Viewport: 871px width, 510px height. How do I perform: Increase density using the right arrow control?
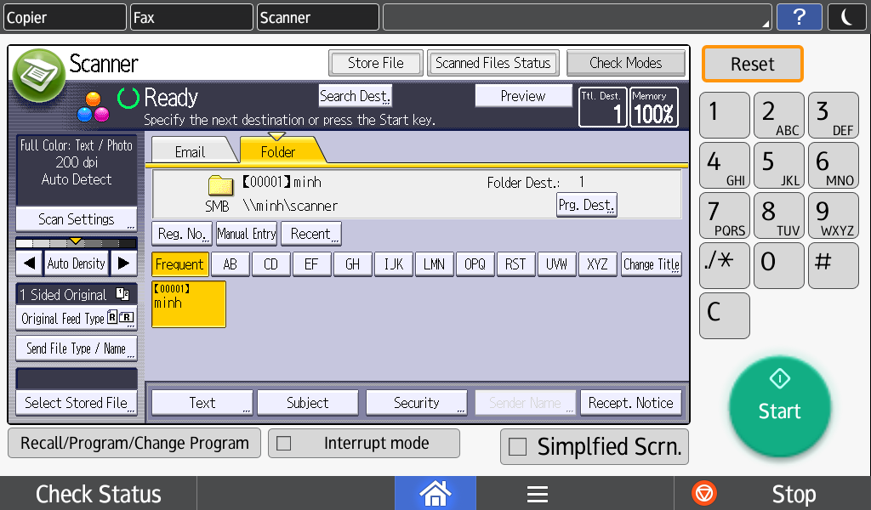[x=124, y=263]
